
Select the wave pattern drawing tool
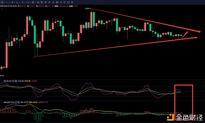click(28, 2)
